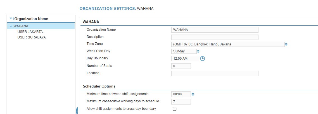Click the stepper arrows for minimum shift time
318x114 pixels.
[x=193, y=94]
